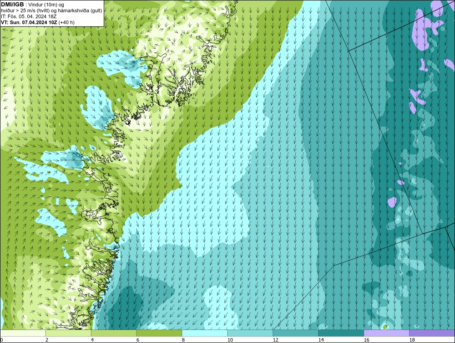
Task: Click the 14–16 m/s dark teal swatch
Action: [x=341, y=333]
